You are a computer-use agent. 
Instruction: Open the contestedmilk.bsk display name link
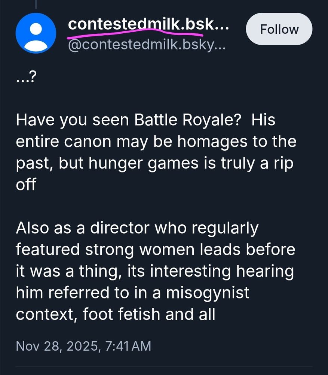pyautogui.click(x=148, y=24)
